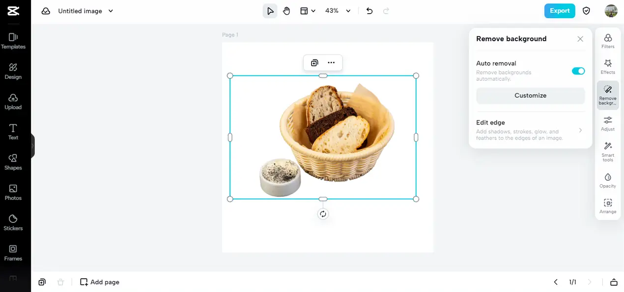Open the layout resize dropdown
624x292 pixels.
(308, 11)
